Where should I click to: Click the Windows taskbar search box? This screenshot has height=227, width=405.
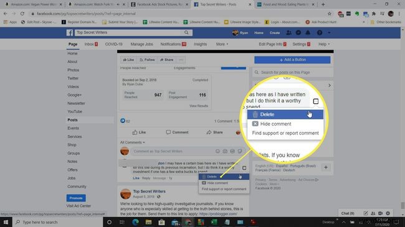click(x=57, y=222)
